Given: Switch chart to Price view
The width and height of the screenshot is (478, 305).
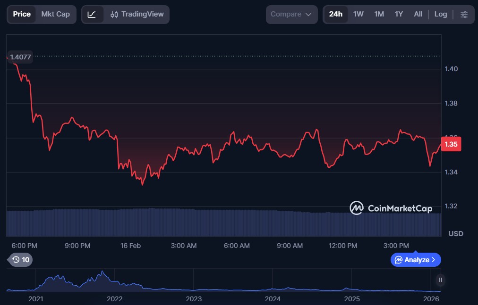Looking at the screenshot, I should tap(22, 14).
